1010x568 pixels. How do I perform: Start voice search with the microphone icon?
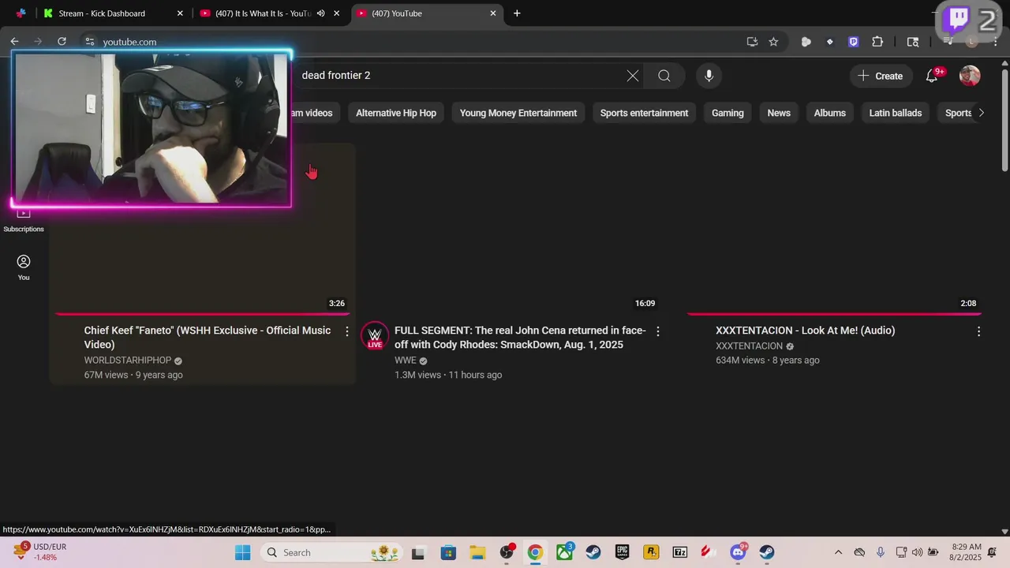pos(709,76)
